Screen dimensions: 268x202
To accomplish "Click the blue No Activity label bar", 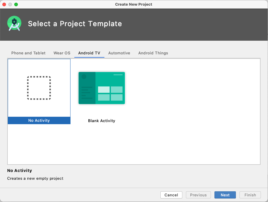I will pos(39,120).
